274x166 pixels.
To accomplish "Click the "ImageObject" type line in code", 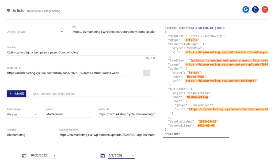I will tap(195, 105).
